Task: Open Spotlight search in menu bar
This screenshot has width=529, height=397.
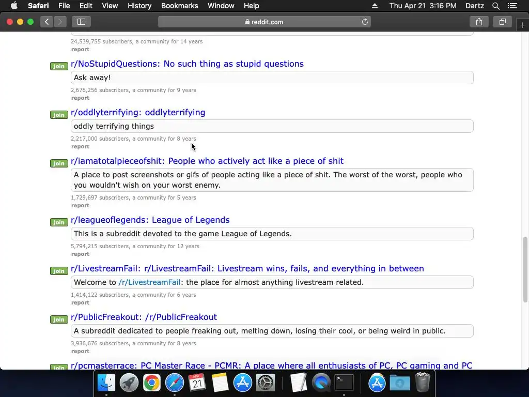Action: point(495,6)
